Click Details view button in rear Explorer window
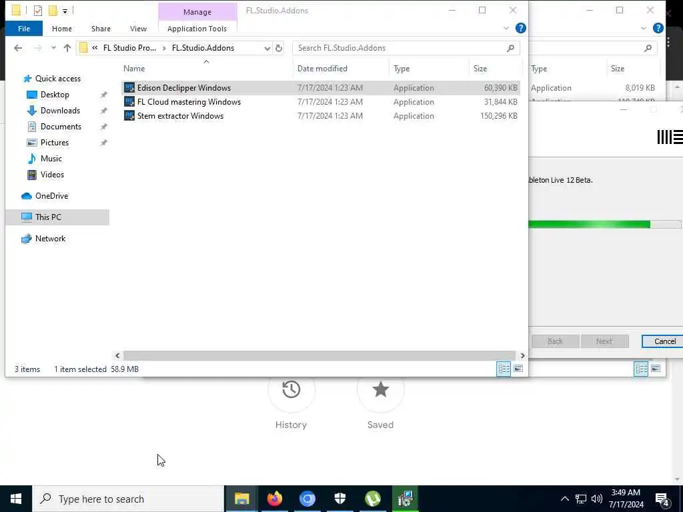The width and height of the screenshot is (683, 512). coord(641,369)
